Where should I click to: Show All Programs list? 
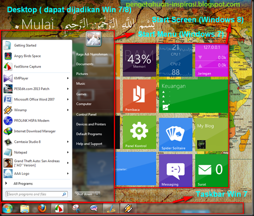pos(23,184)
